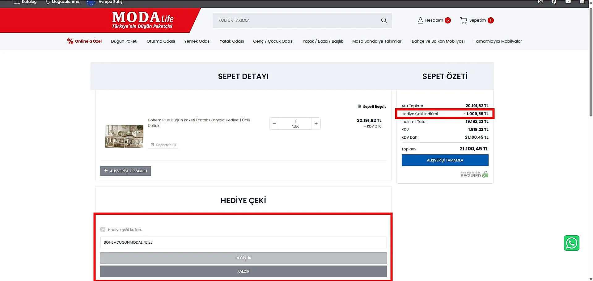Open the Yatak Odası category

pos(231,41)
